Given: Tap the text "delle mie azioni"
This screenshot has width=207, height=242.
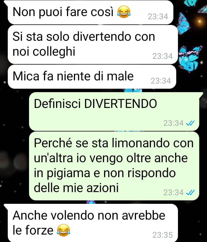Looking at the screenshot, I should [x=76, y=188].
